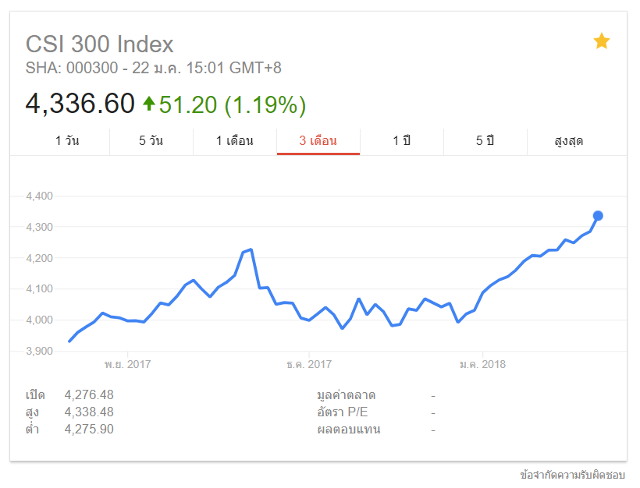Click the อัตรา P/E label
The image size is (640, 488).
pyautogui.click(x=347, y=412)
